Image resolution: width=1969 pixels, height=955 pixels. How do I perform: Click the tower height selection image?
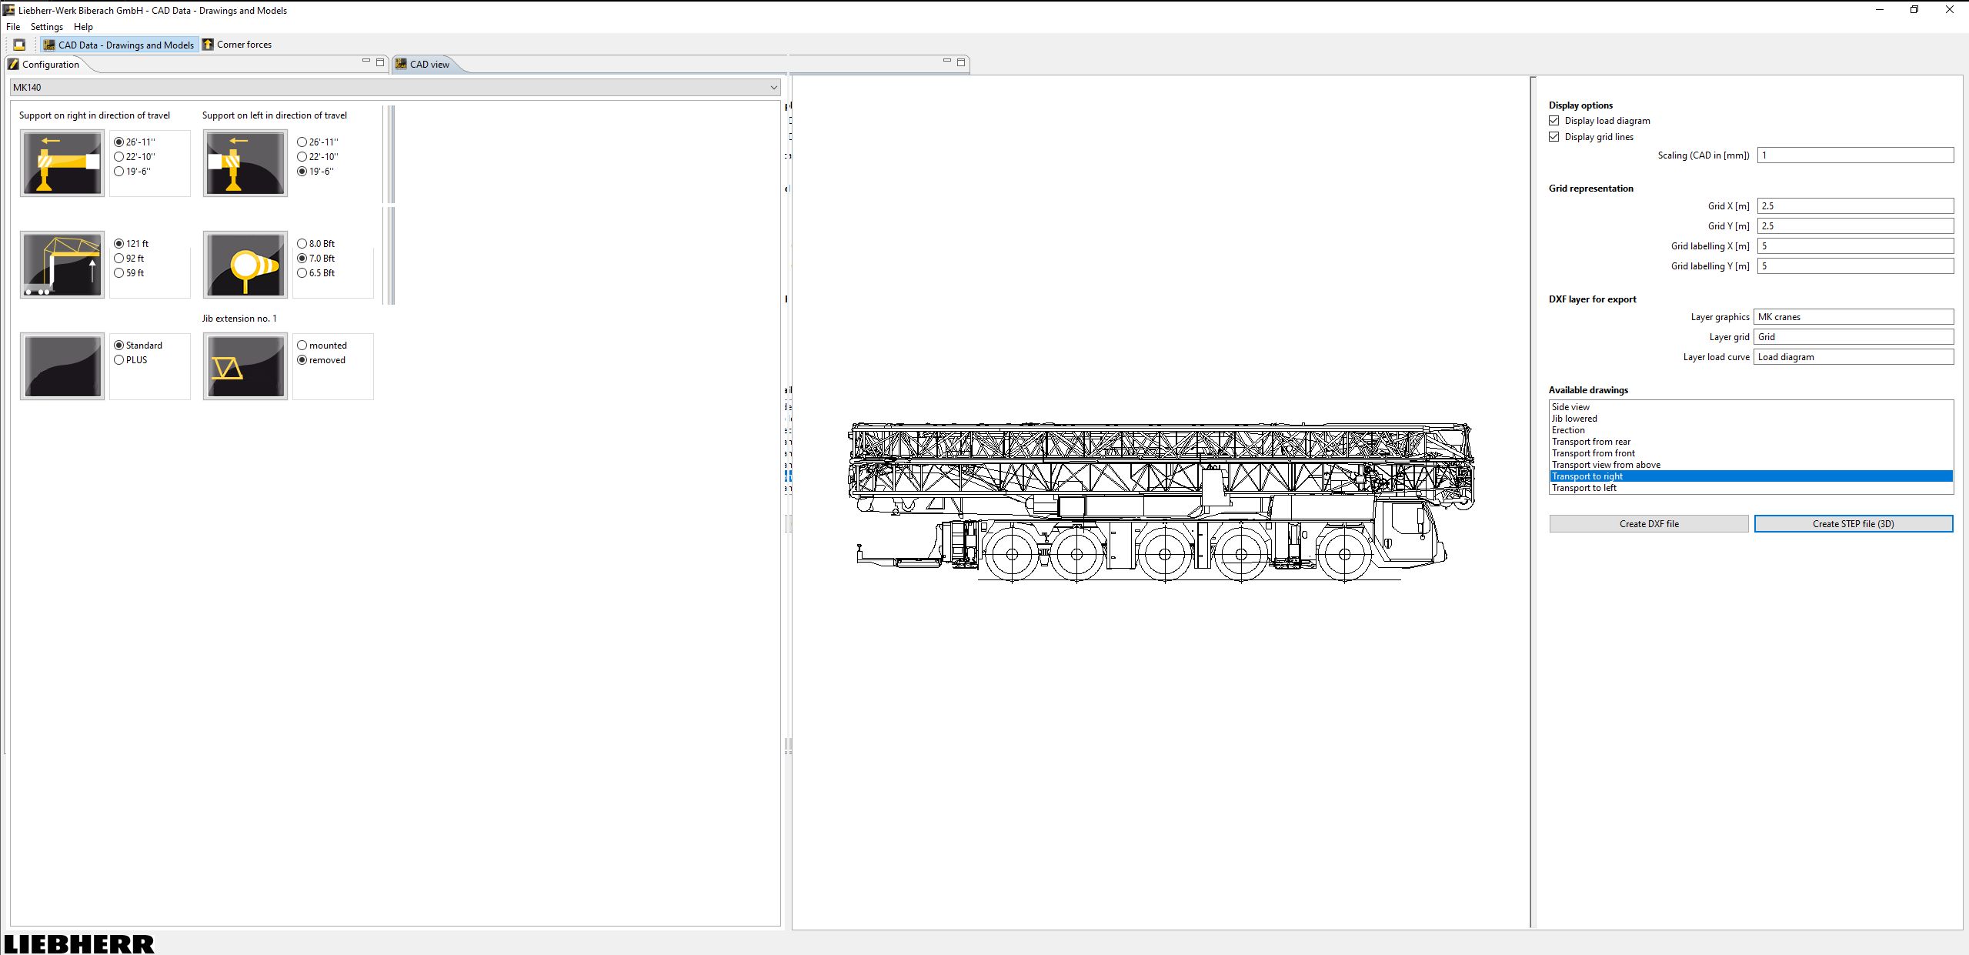[62, 264]
